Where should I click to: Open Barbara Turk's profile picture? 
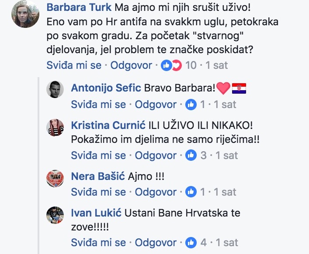[25, 14]
